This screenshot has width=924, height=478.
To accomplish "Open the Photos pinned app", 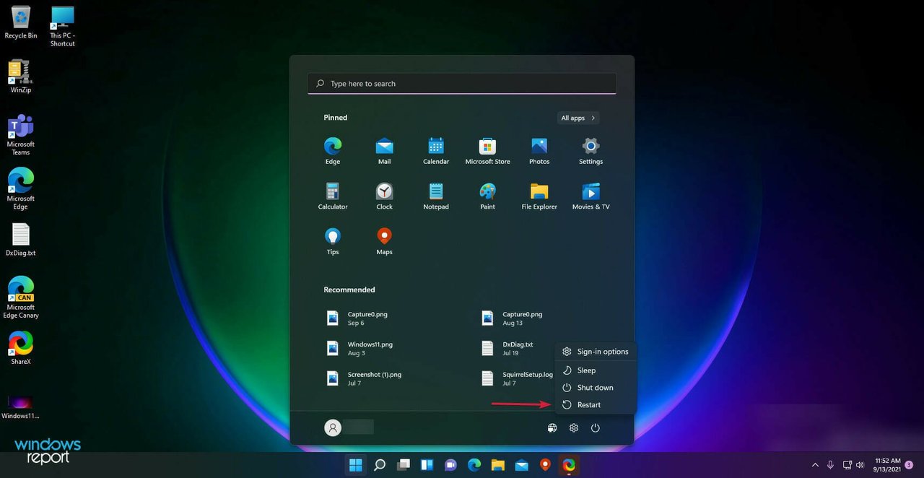I will point(539,151).
